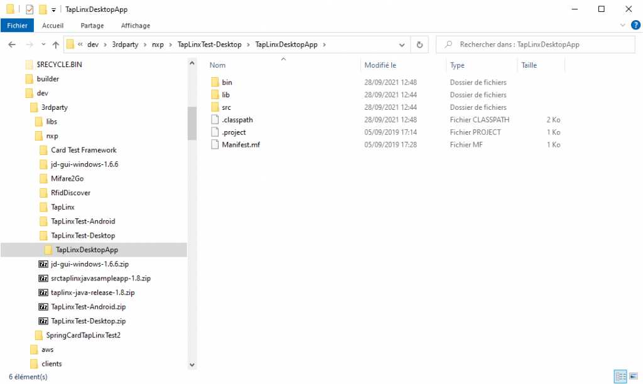The image size is (643, 384).
Task: Select the clients folder in tree
Action: click(51, 363)
